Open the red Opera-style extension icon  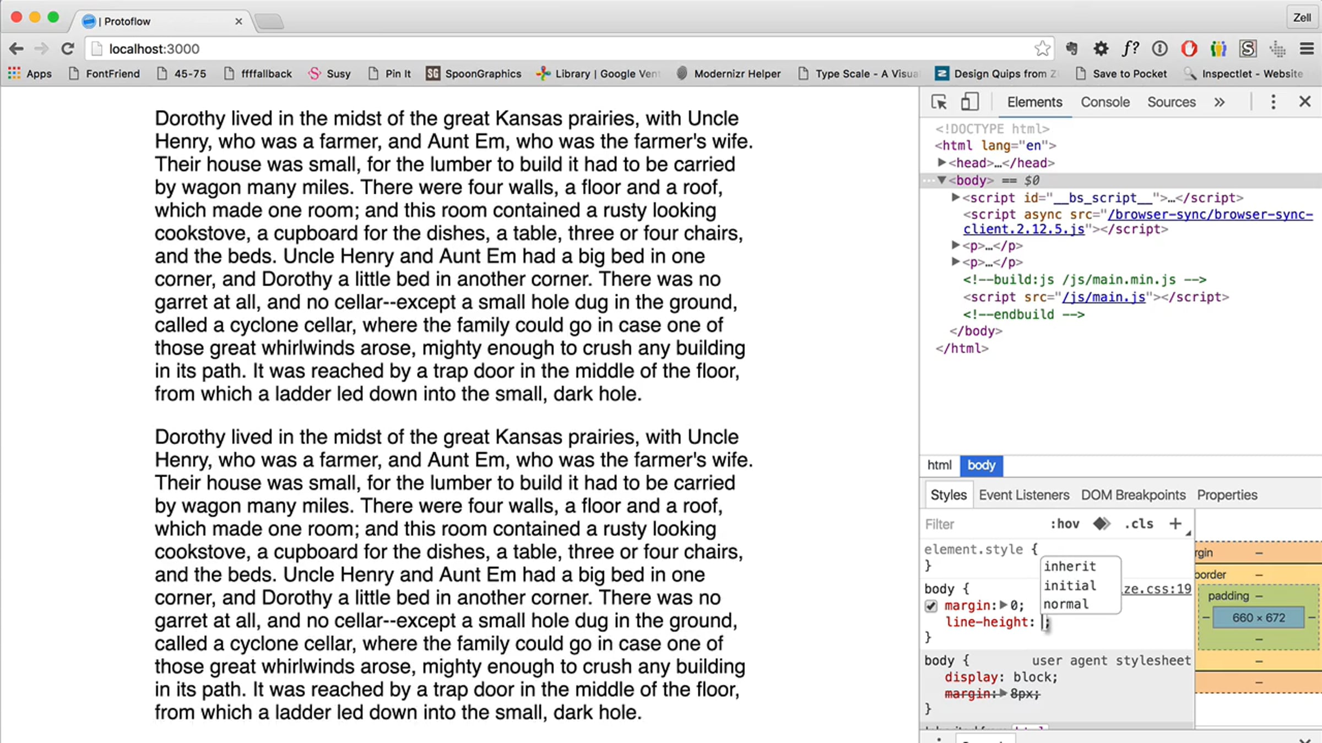click(x=1189, y=49)
